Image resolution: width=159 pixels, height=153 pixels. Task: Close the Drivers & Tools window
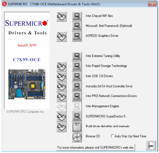click(x=152, y=4)
